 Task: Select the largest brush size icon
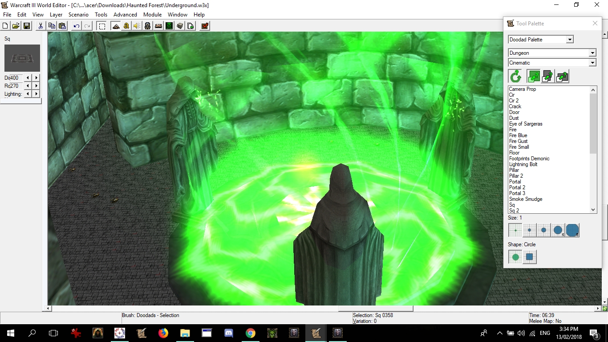tap(572, 230)
